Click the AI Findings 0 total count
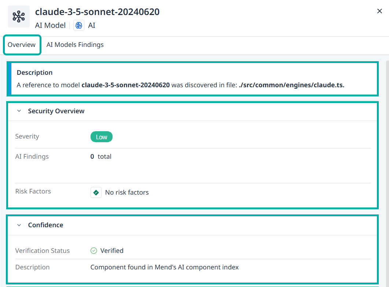This screenshot has width=389, height=287. tap(101, 157)
